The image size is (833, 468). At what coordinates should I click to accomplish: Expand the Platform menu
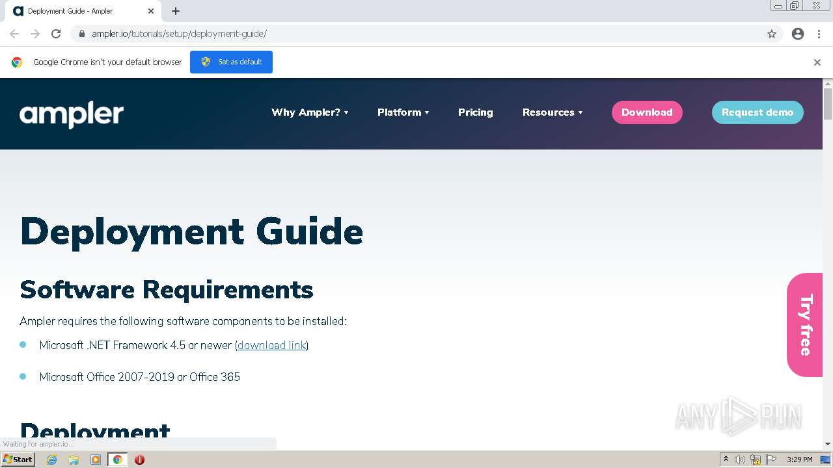coord(403,112)
